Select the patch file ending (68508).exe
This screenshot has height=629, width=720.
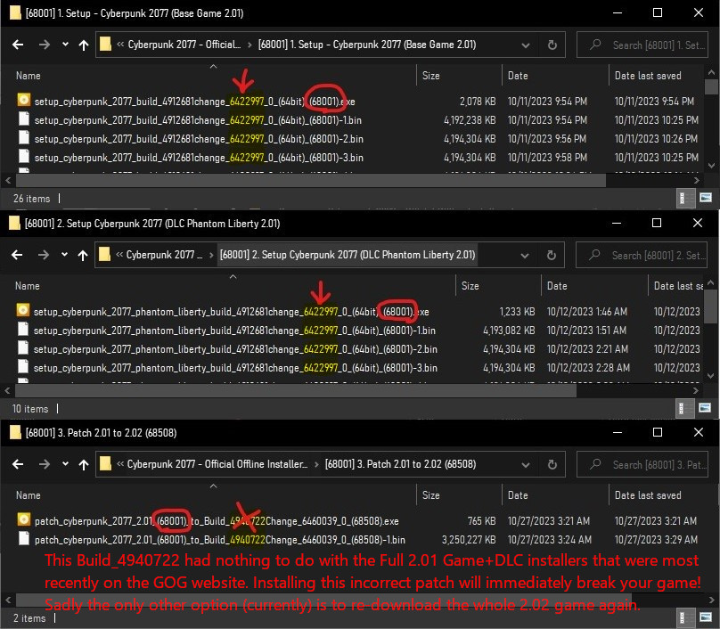217,521
